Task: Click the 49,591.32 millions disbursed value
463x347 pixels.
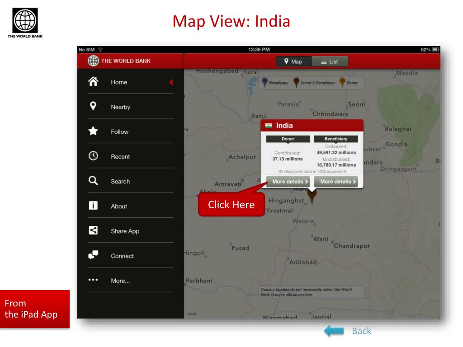Action: click(336, 153)
